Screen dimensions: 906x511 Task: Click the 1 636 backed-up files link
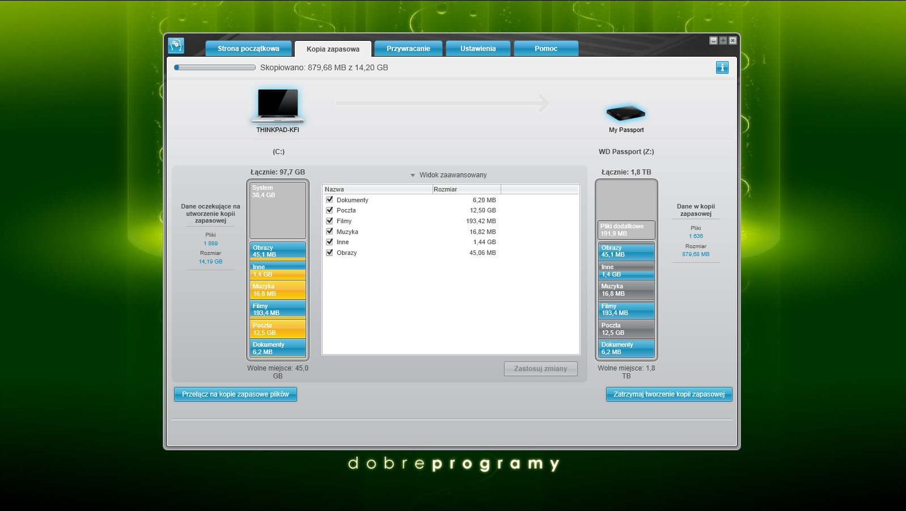tap(696, 236)
